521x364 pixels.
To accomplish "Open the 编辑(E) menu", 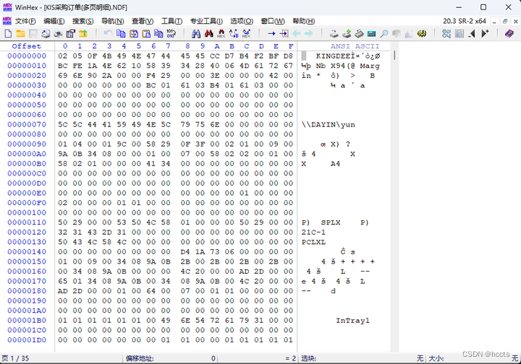I will coord(54,21).
